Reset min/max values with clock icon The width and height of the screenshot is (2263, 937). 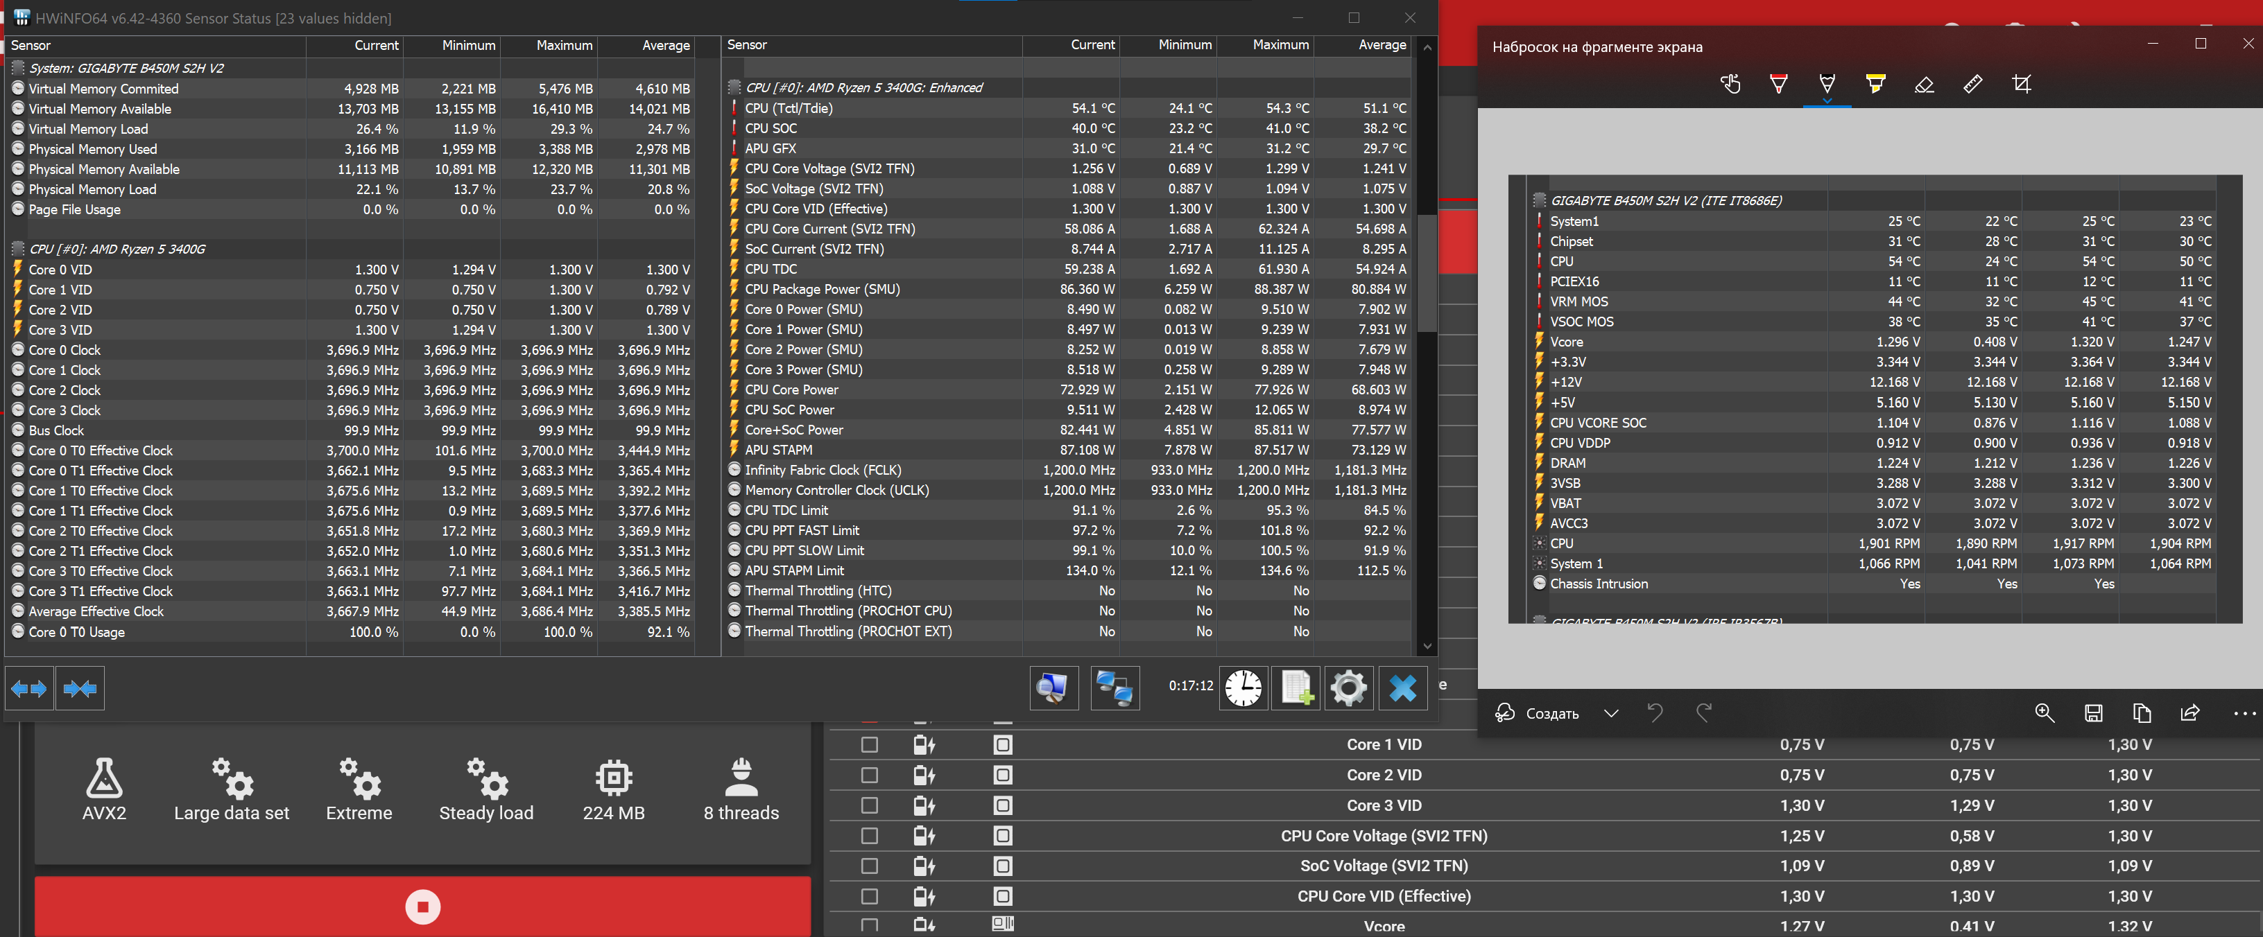pos(1243,688)
